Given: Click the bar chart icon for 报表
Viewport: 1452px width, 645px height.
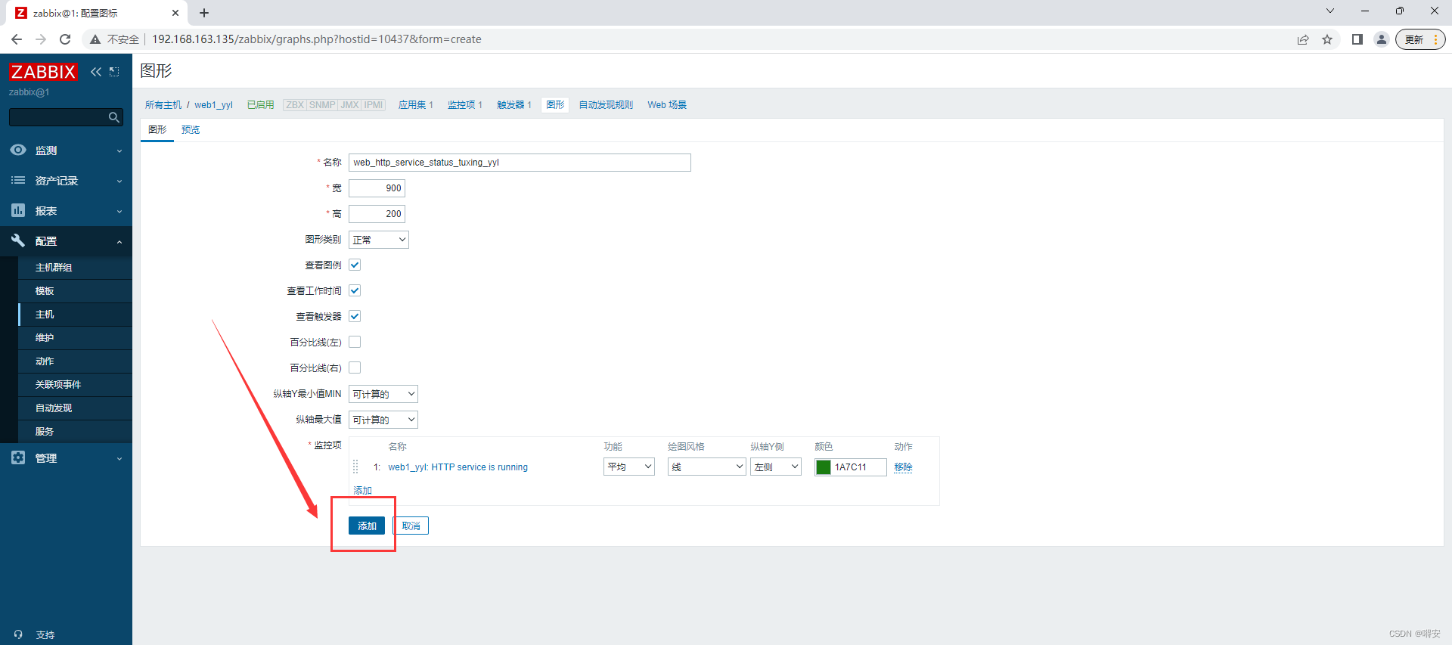Looking at the screenshot, I should tap(18, 210).
